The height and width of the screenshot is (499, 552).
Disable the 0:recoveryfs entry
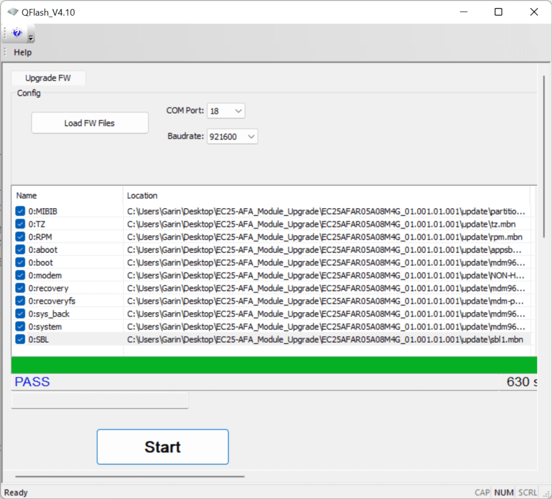click(x=20, y=301)
